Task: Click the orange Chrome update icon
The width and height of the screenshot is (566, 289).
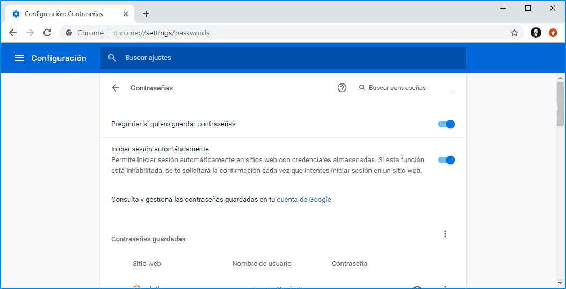Action: [553, 33]
